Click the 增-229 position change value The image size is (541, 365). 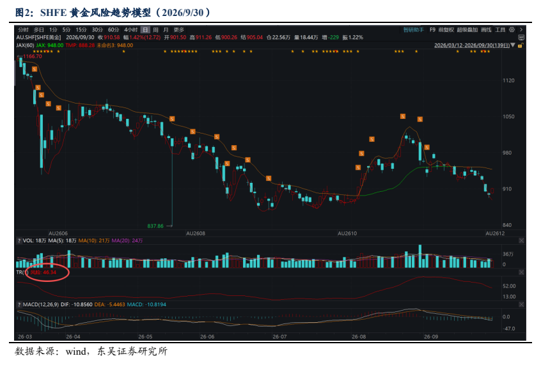pyautogui.click(x=331, y=37)
